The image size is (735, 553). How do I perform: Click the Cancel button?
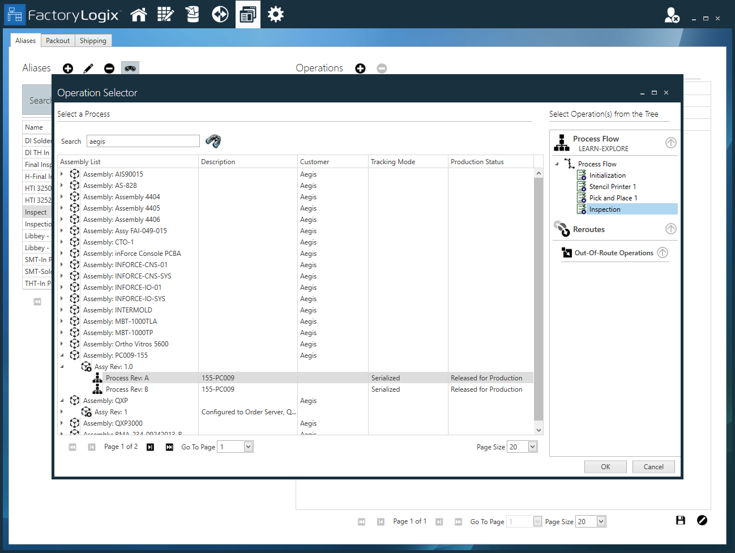click(x=653, y=466)
